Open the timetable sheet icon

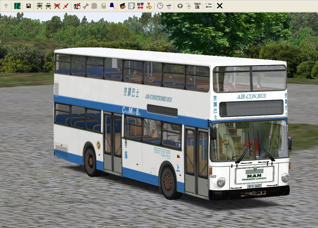click(131, 6)
